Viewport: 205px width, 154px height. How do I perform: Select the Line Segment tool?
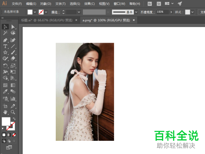13,46
